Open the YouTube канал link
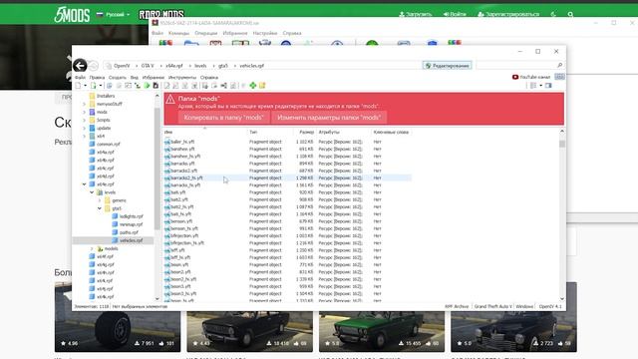This screenshot has height=359, width=638. pyautogui.click(x=531, y=77)
